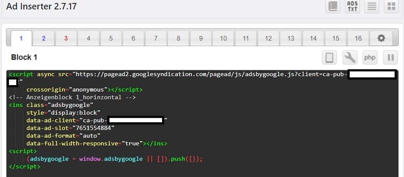Viewport: 404px width, 177px height.
Task: Click the googlesyndication script URL
Action: tap(211, 74)
